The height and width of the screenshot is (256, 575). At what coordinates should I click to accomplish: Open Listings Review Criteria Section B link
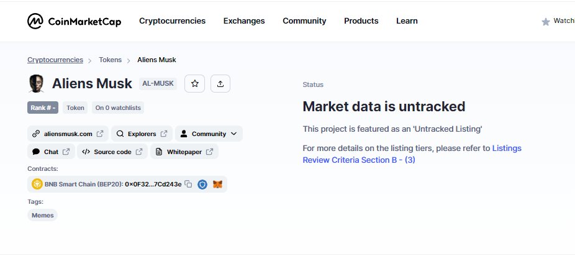tap(412, 154)
